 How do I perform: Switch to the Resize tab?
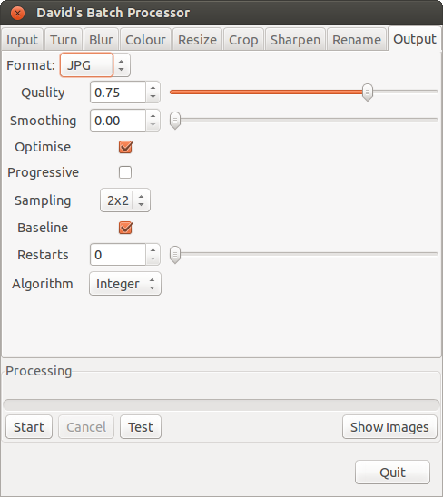197,40
